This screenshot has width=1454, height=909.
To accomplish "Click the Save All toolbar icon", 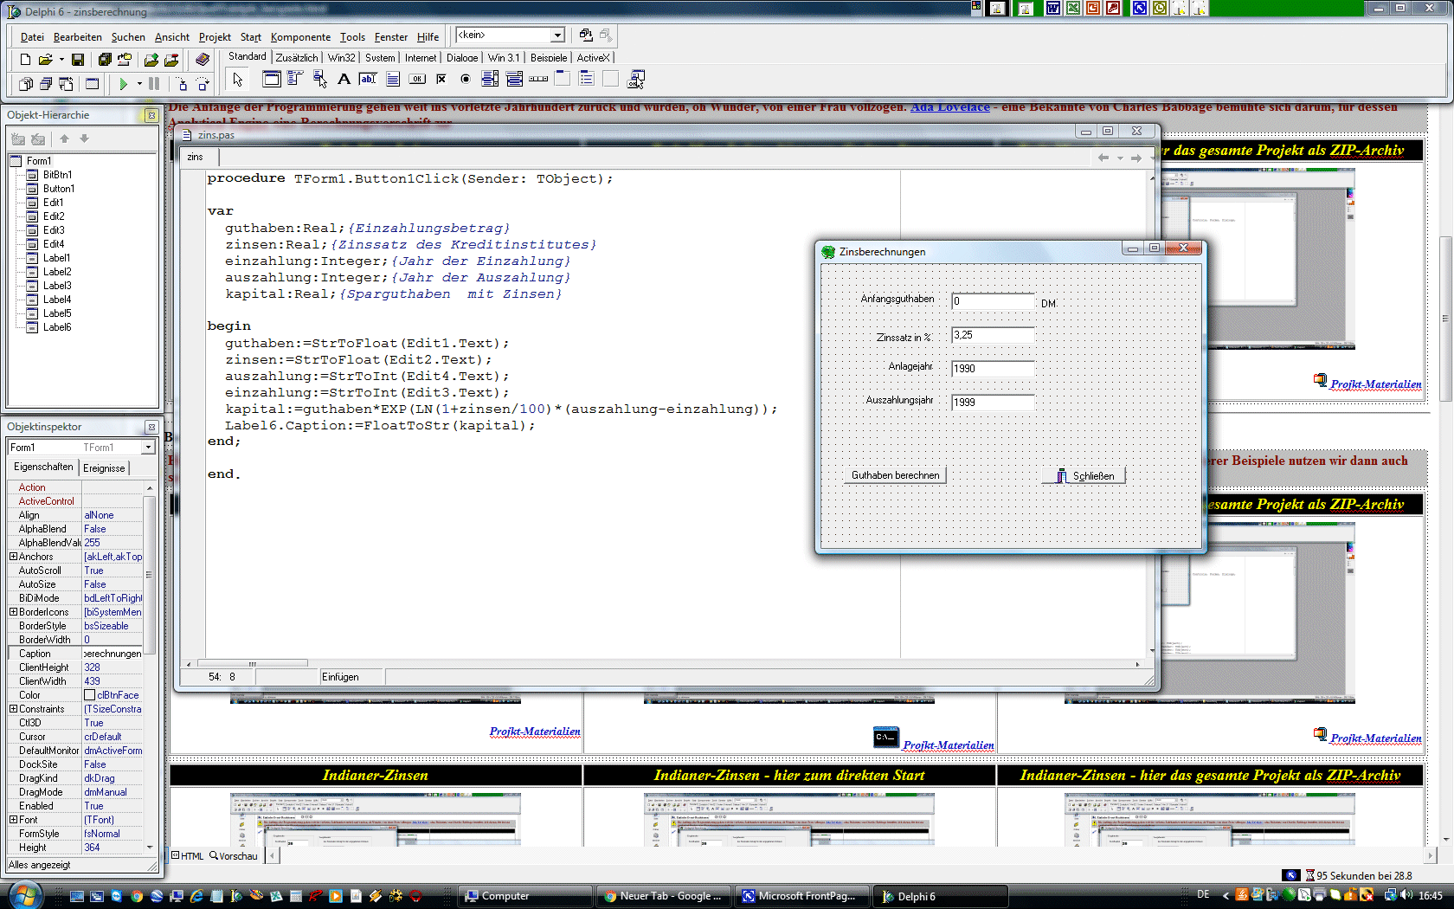I will 105,60.
